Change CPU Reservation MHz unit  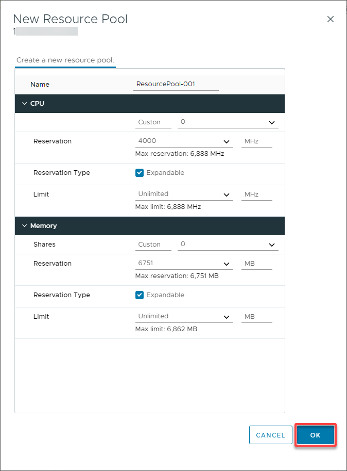pyautogui.click(x=257, y=141)
